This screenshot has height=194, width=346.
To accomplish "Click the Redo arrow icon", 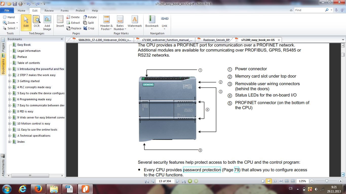I will [37, 4].
